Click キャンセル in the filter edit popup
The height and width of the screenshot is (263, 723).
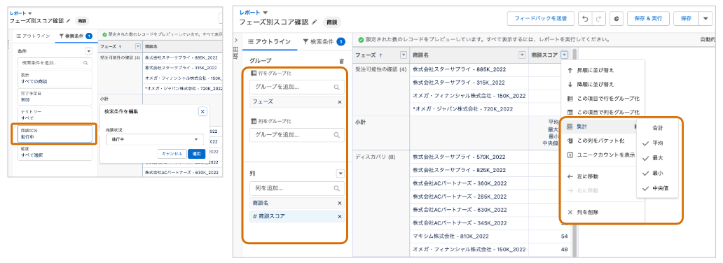pyautogui.click(x=172, y=153)
